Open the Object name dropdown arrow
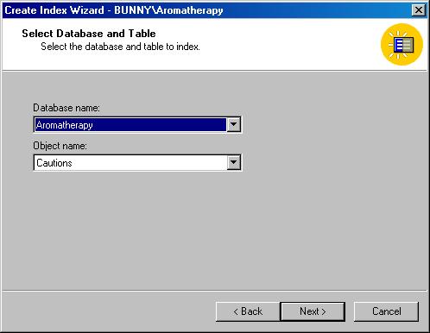Viewport: 430px width, 333px height. pos(233,163)
